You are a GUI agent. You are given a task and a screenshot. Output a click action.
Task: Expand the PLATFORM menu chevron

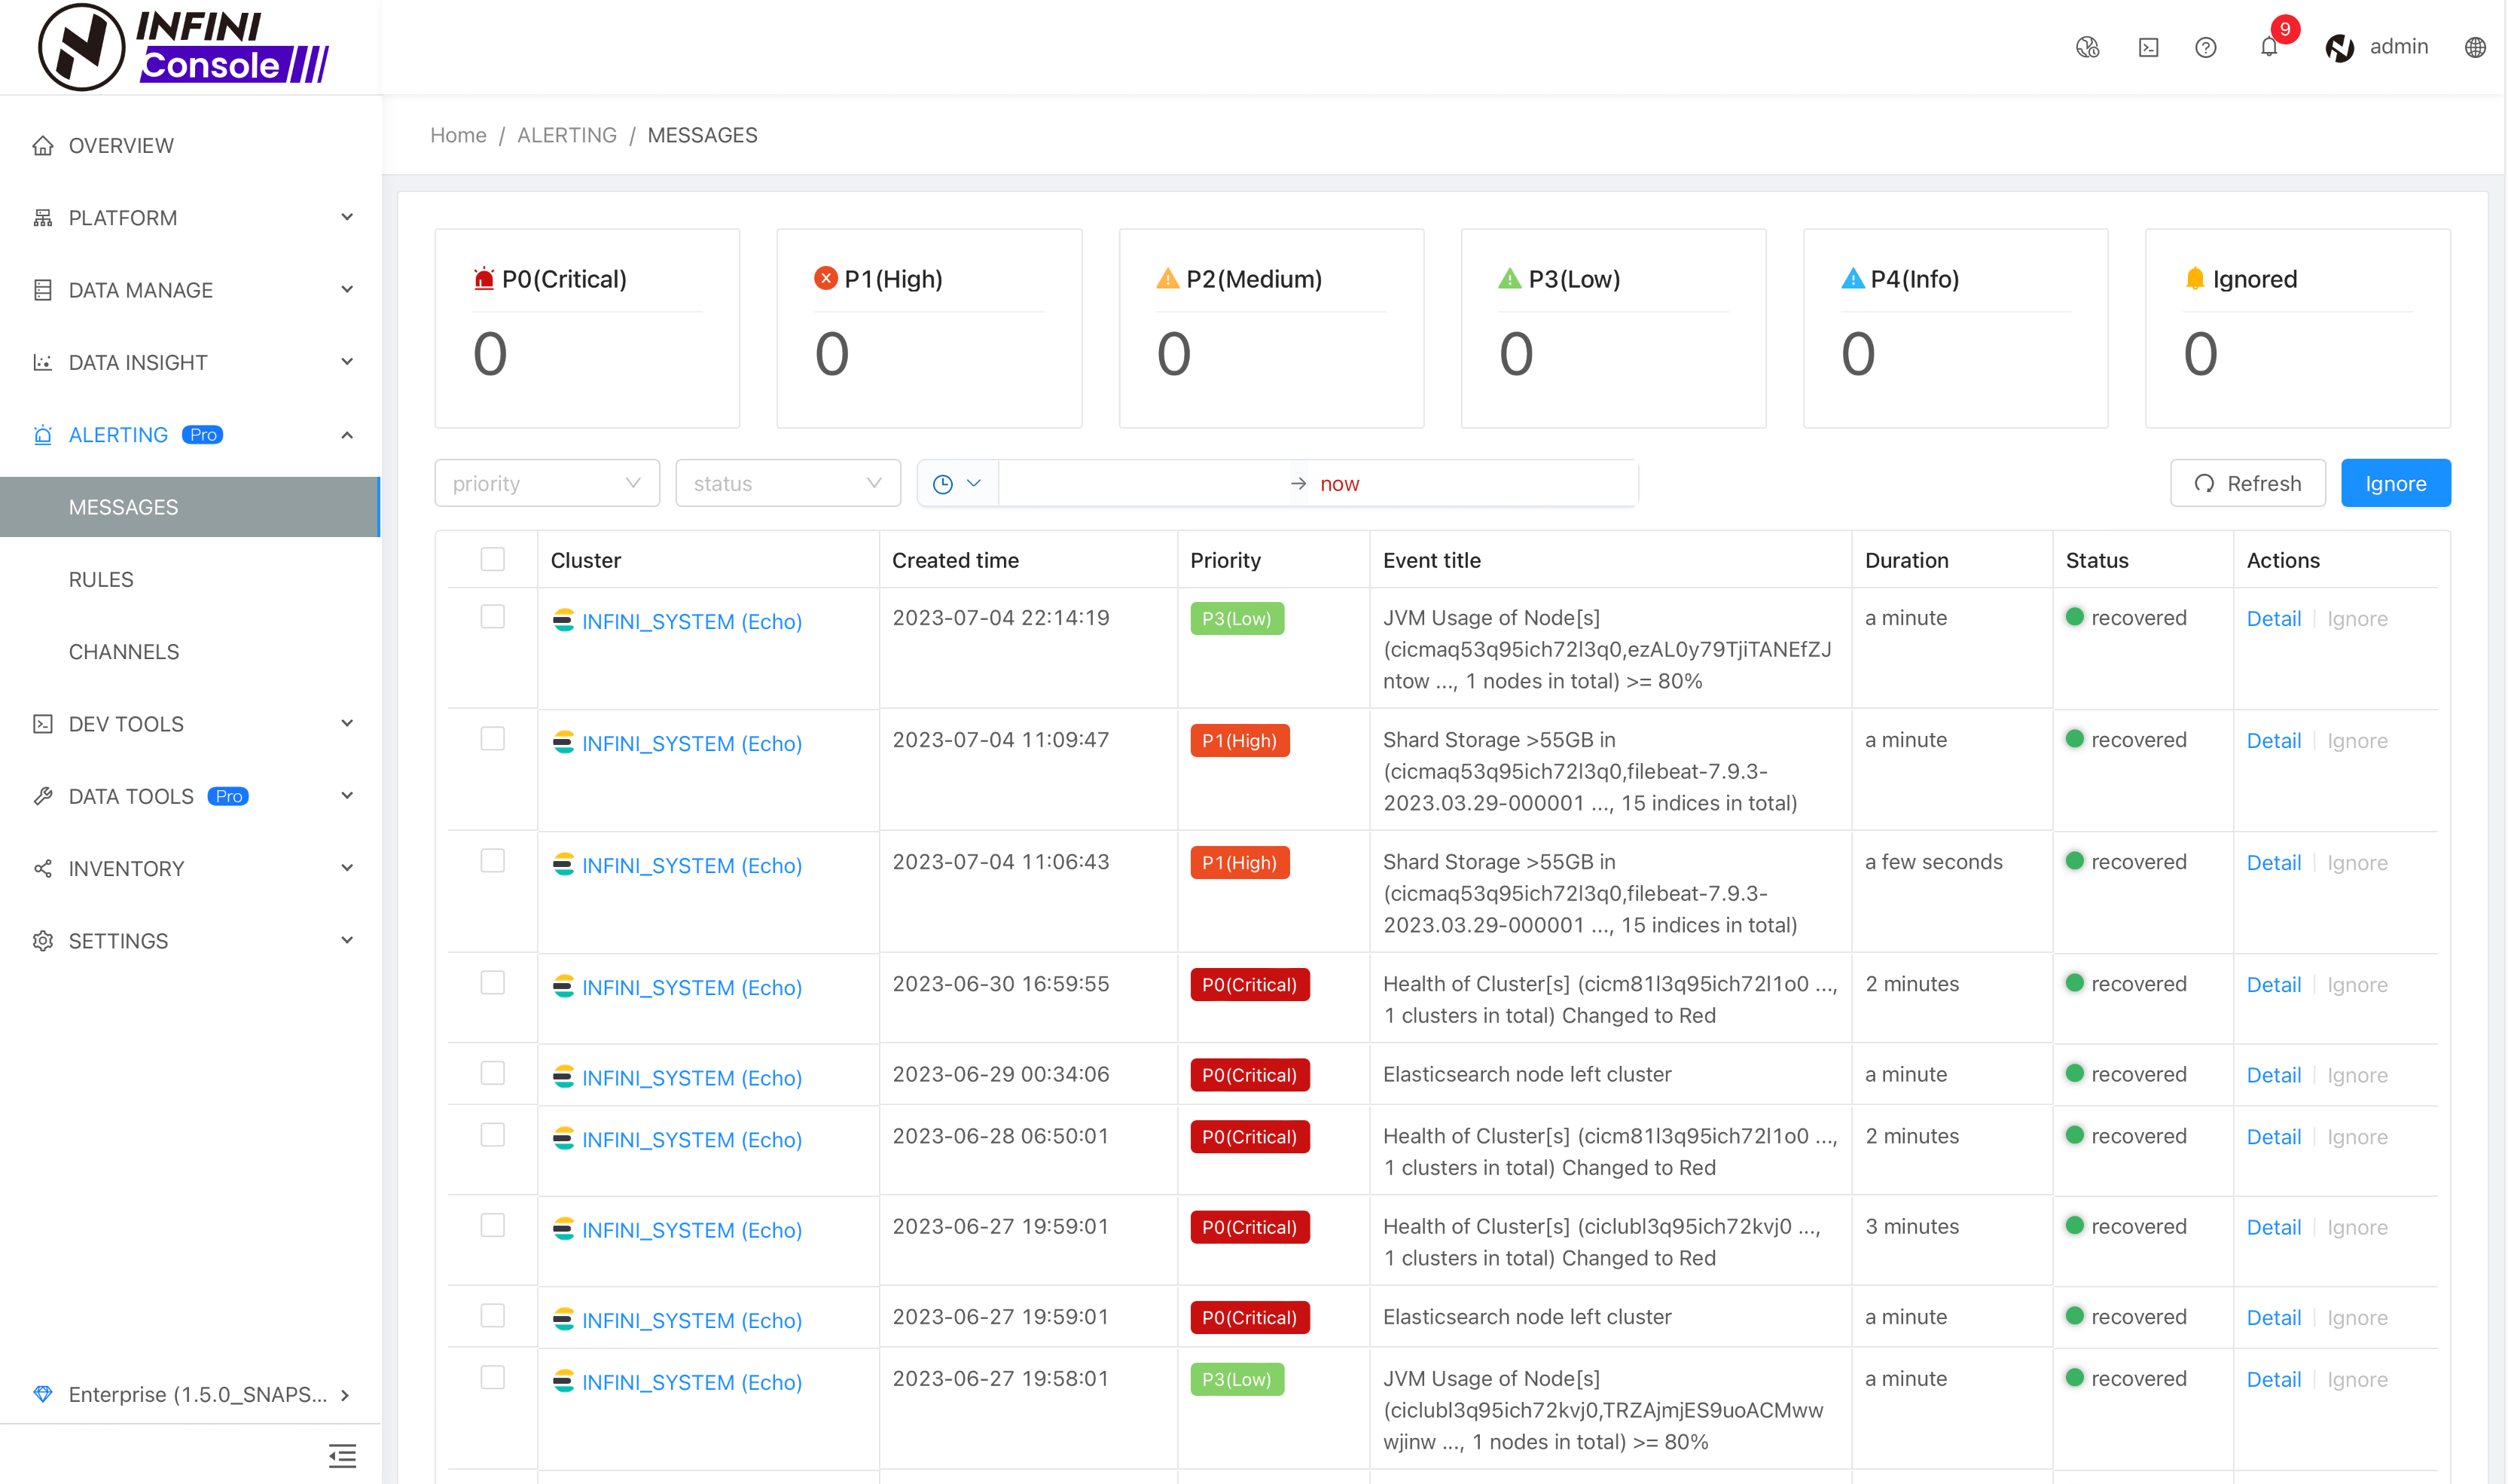click(x=347, y=217)
